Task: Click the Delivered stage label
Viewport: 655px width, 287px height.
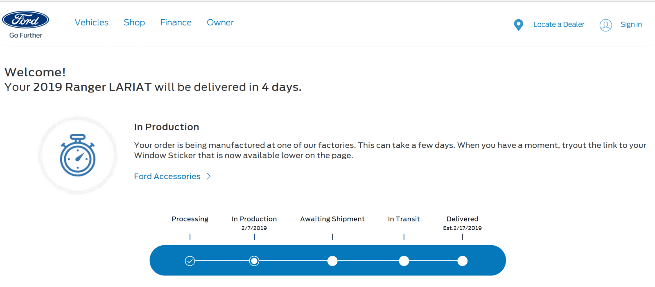Action: coord(463,219)
